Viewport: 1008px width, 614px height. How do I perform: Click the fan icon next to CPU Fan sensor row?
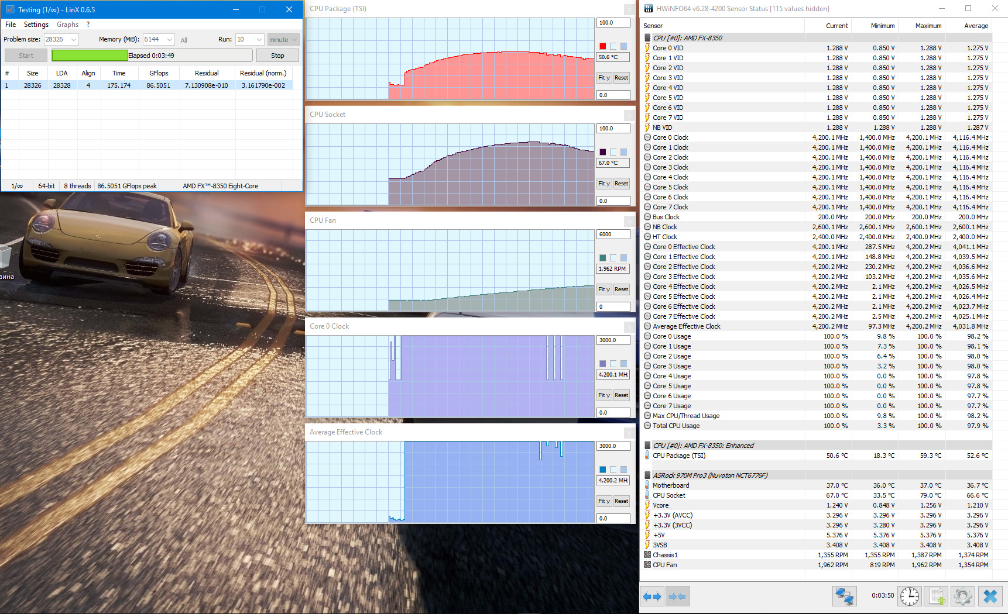[x=647, y=565]
